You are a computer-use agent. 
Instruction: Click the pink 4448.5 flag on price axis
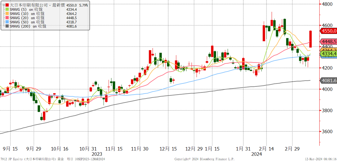[x=329, y=42]
